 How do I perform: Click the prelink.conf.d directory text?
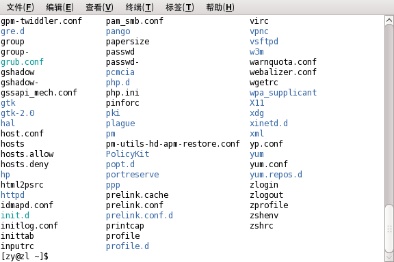pyautogui.click(x=140, y=216)
